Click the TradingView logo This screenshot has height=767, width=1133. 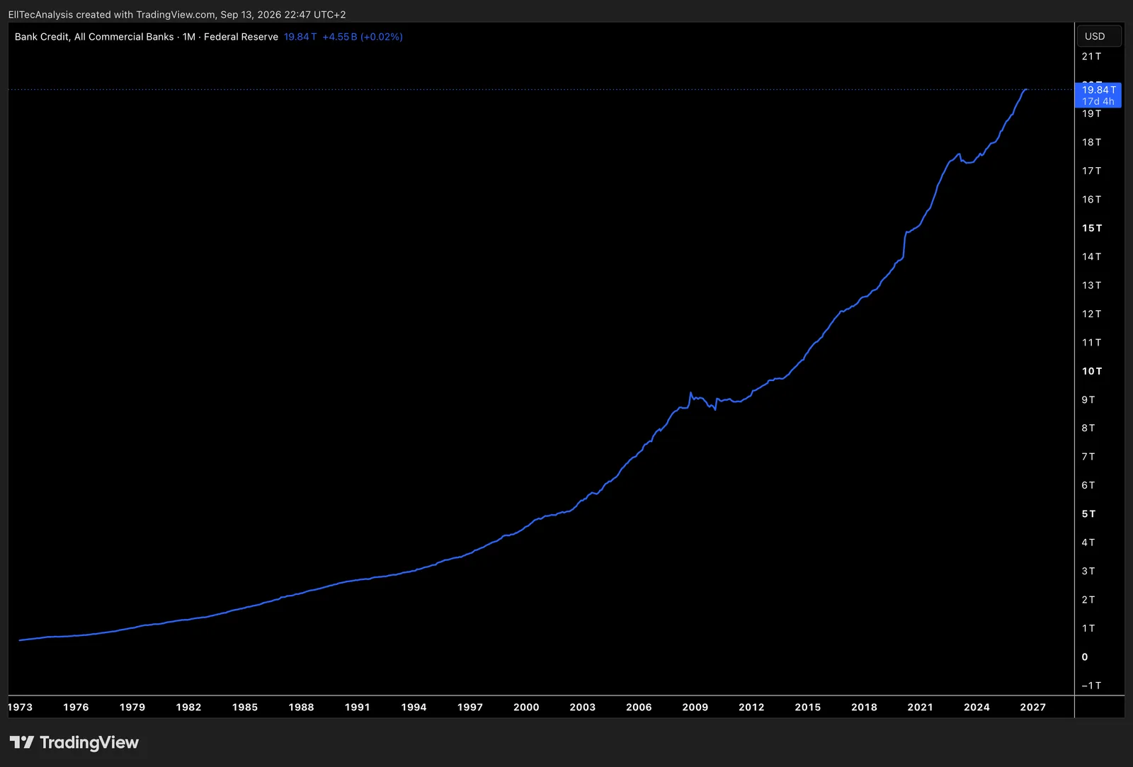coord(74,742)
